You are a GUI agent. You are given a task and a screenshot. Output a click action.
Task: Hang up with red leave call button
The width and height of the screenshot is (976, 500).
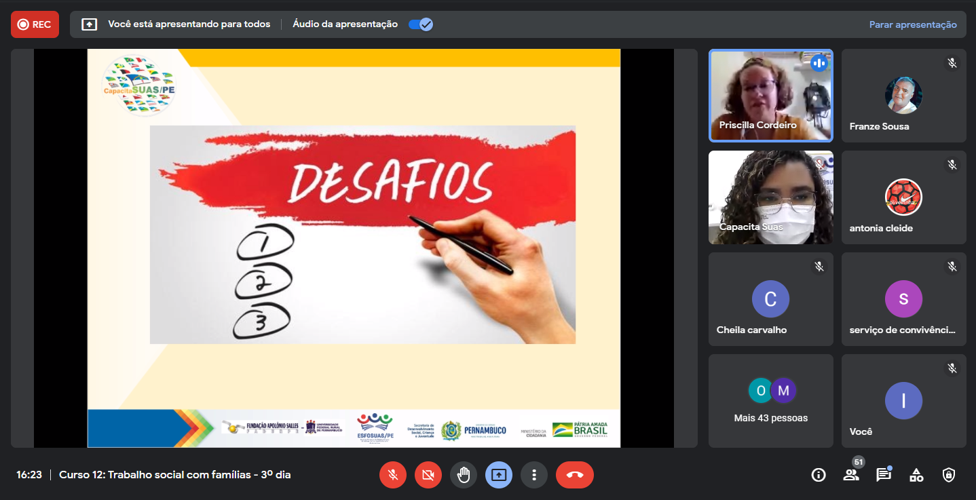pos(574,475)
